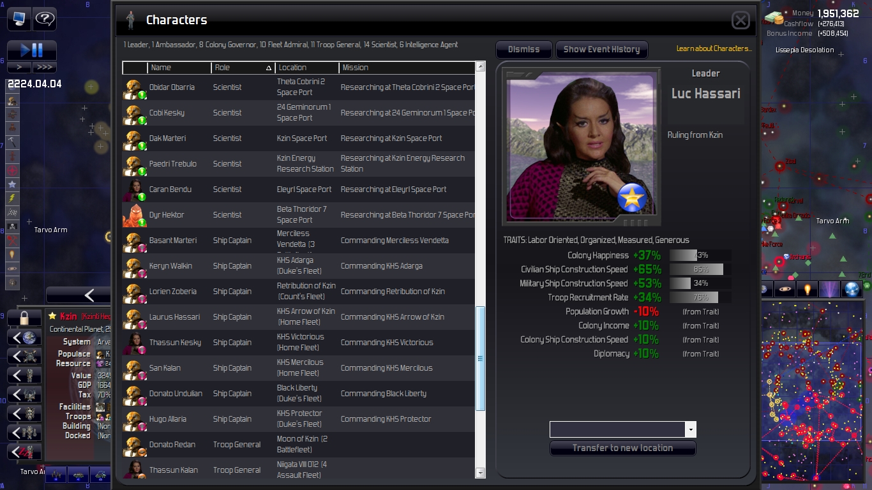Select scientist Obidar Obarria row
This screenshot has width=872, height=490.
pos(299,87)
